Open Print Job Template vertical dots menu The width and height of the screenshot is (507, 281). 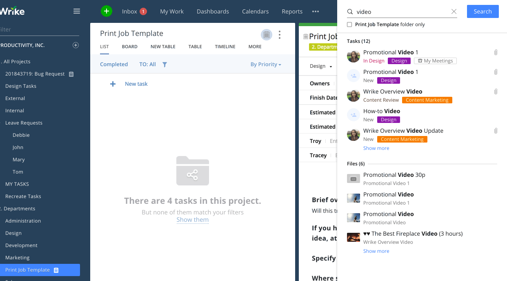280,35
